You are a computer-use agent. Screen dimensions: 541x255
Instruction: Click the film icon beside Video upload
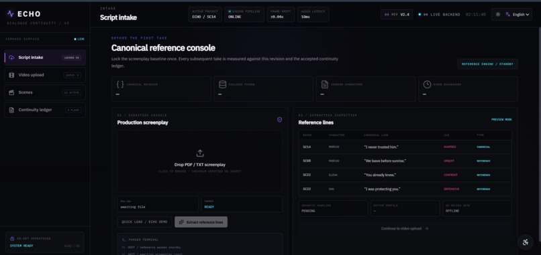pos(11,75)
